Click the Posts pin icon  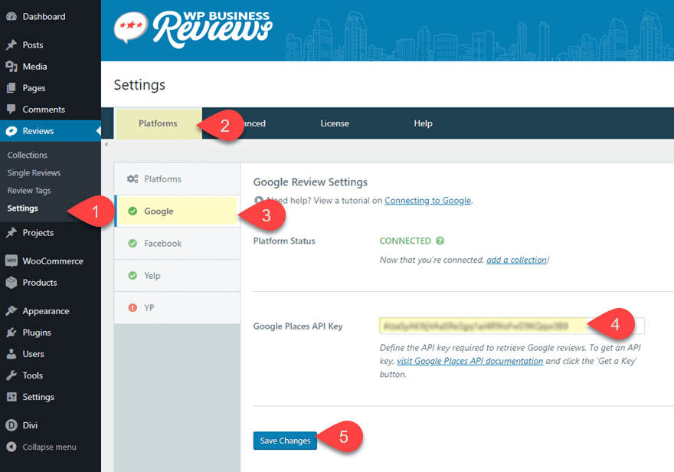coord(11,44)
